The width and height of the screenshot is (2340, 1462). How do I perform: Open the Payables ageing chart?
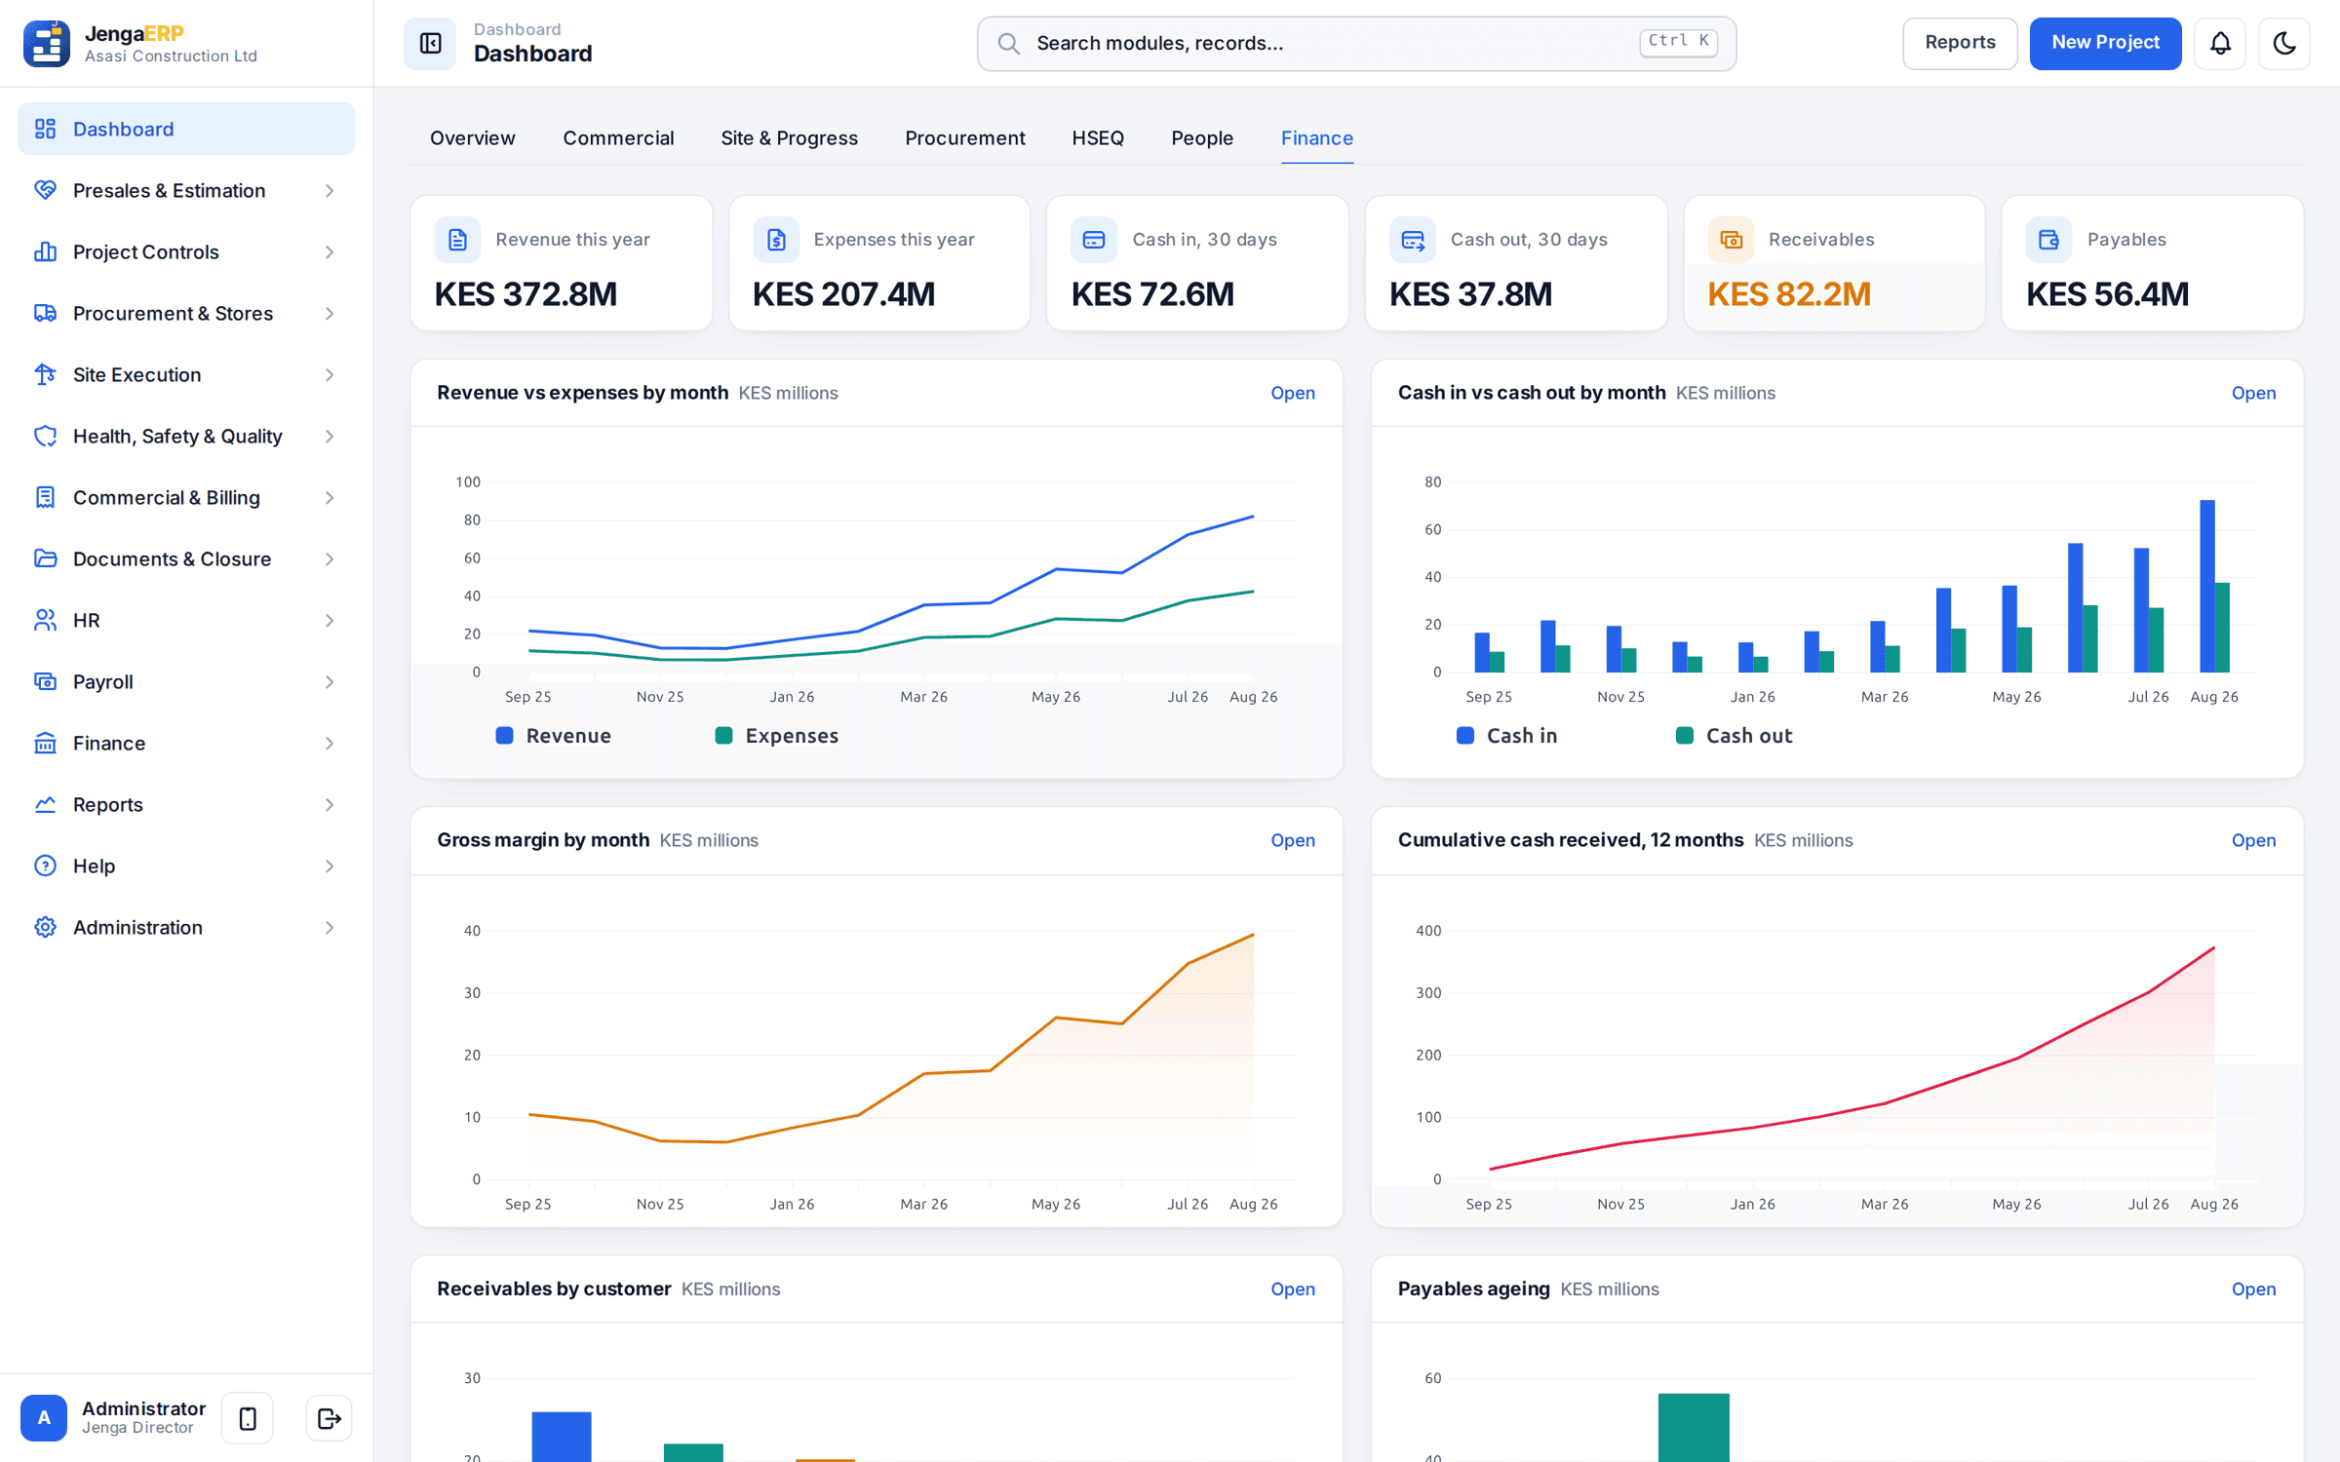point(2253,1289)
